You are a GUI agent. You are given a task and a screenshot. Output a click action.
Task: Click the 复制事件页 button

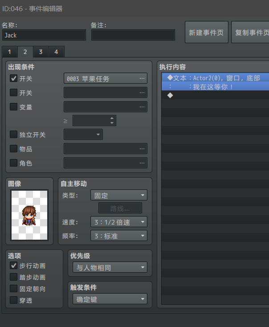[250, 32]
